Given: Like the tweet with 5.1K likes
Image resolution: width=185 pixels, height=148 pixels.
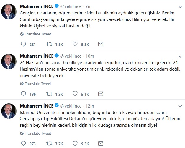Looking at the screenshot, I should click(x=75, y=94).
